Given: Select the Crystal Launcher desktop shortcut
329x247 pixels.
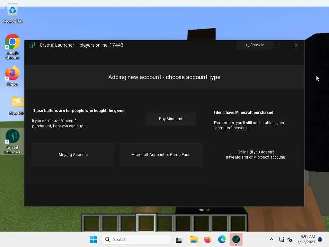Looking at the screenshot, I should [x=13, y=142].
